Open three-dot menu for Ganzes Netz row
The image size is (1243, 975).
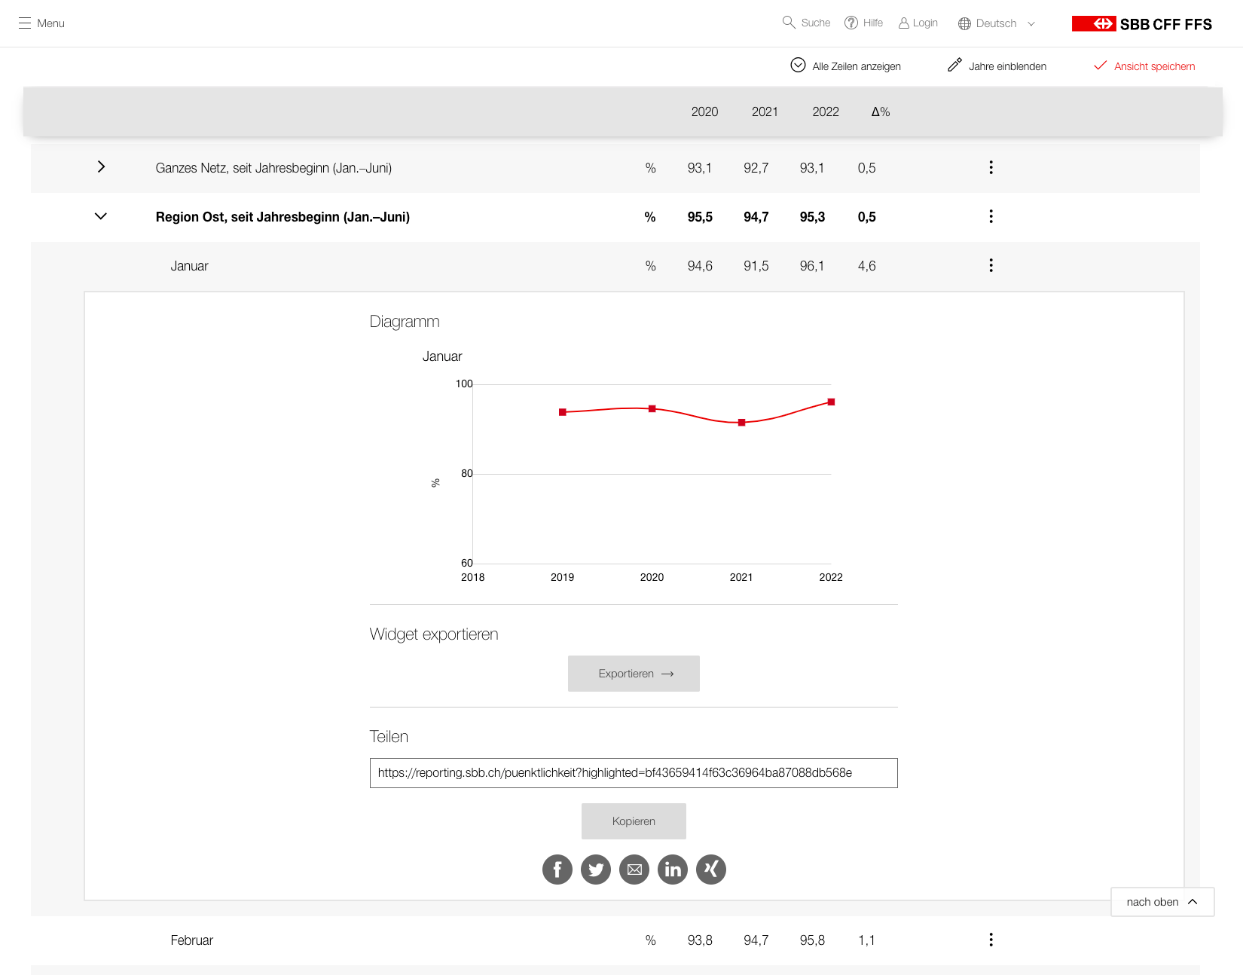tap(991, 167)
